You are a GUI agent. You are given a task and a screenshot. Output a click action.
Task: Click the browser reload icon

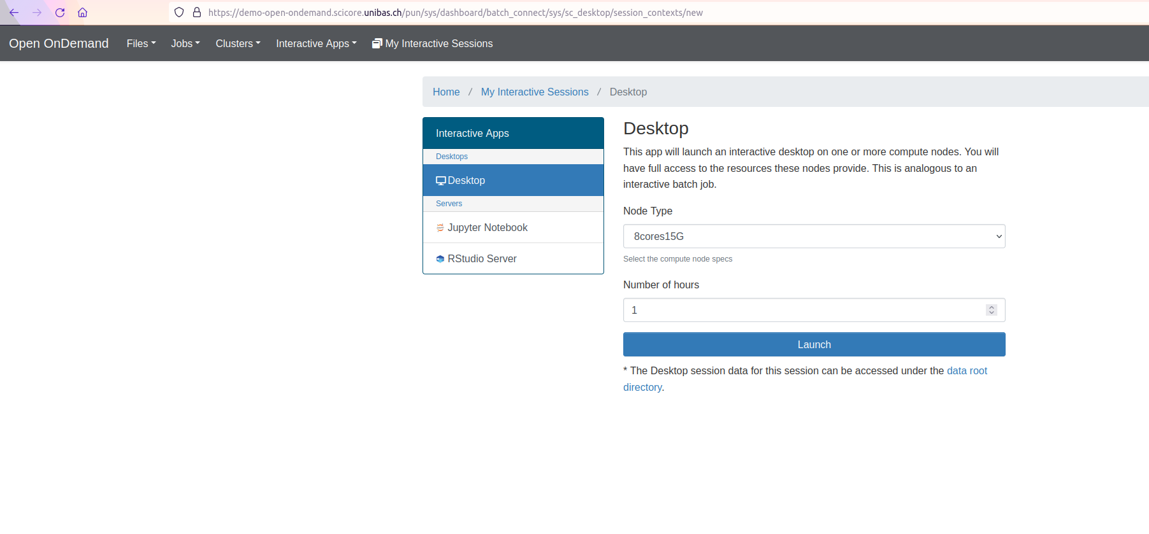(x=60, y=13)
